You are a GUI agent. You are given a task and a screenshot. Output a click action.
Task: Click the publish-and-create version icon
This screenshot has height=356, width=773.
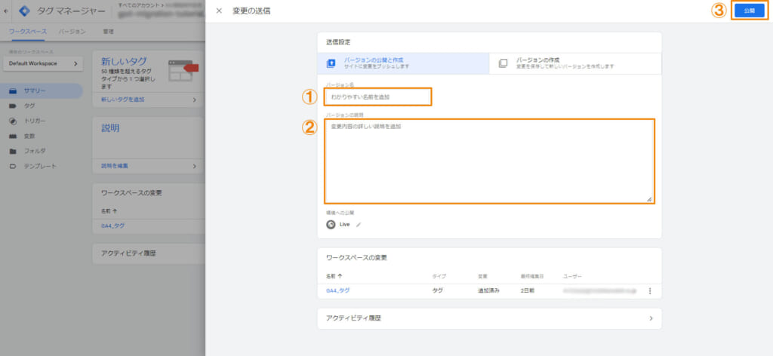tap(331, 63)
